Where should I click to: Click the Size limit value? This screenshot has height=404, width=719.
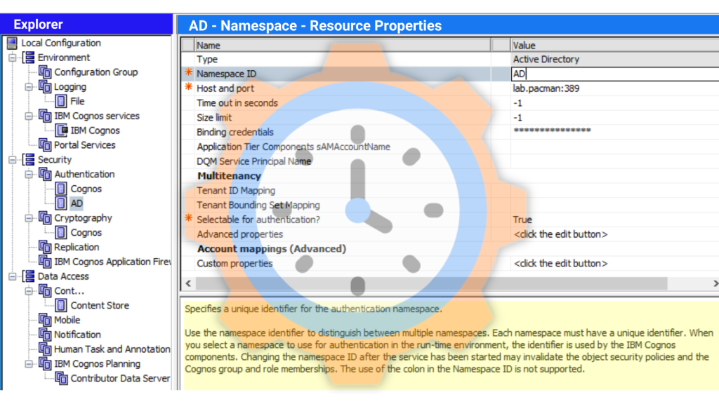click(517, 118)
